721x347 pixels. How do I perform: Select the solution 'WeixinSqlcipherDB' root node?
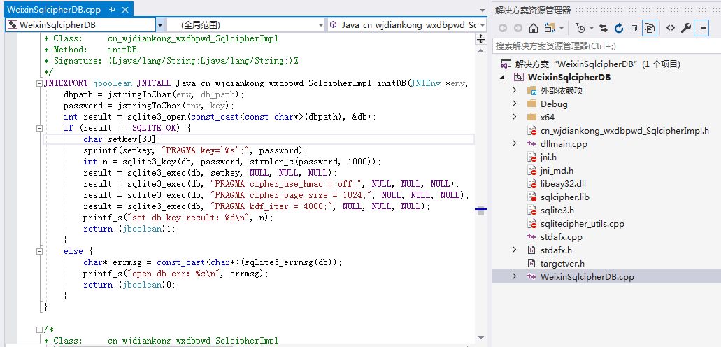pos(597,64)
